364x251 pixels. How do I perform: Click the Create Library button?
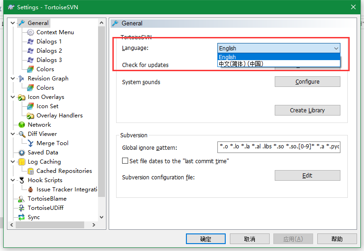coord(308,110)
